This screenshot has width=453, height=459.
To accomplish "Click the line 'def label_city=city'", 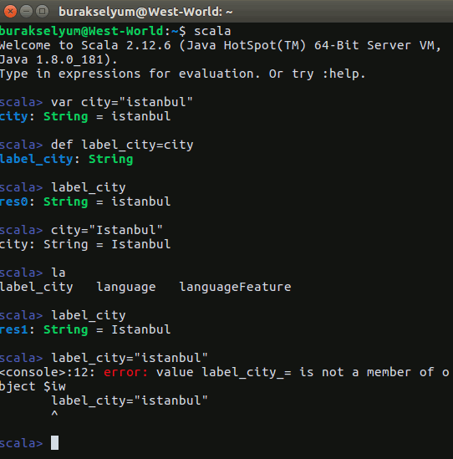I will coord(97,145).
